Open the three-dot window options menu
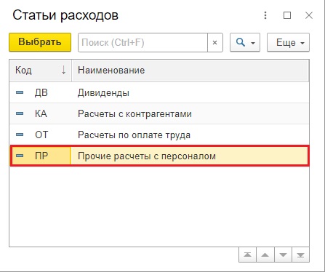 [x=265, y=15]
